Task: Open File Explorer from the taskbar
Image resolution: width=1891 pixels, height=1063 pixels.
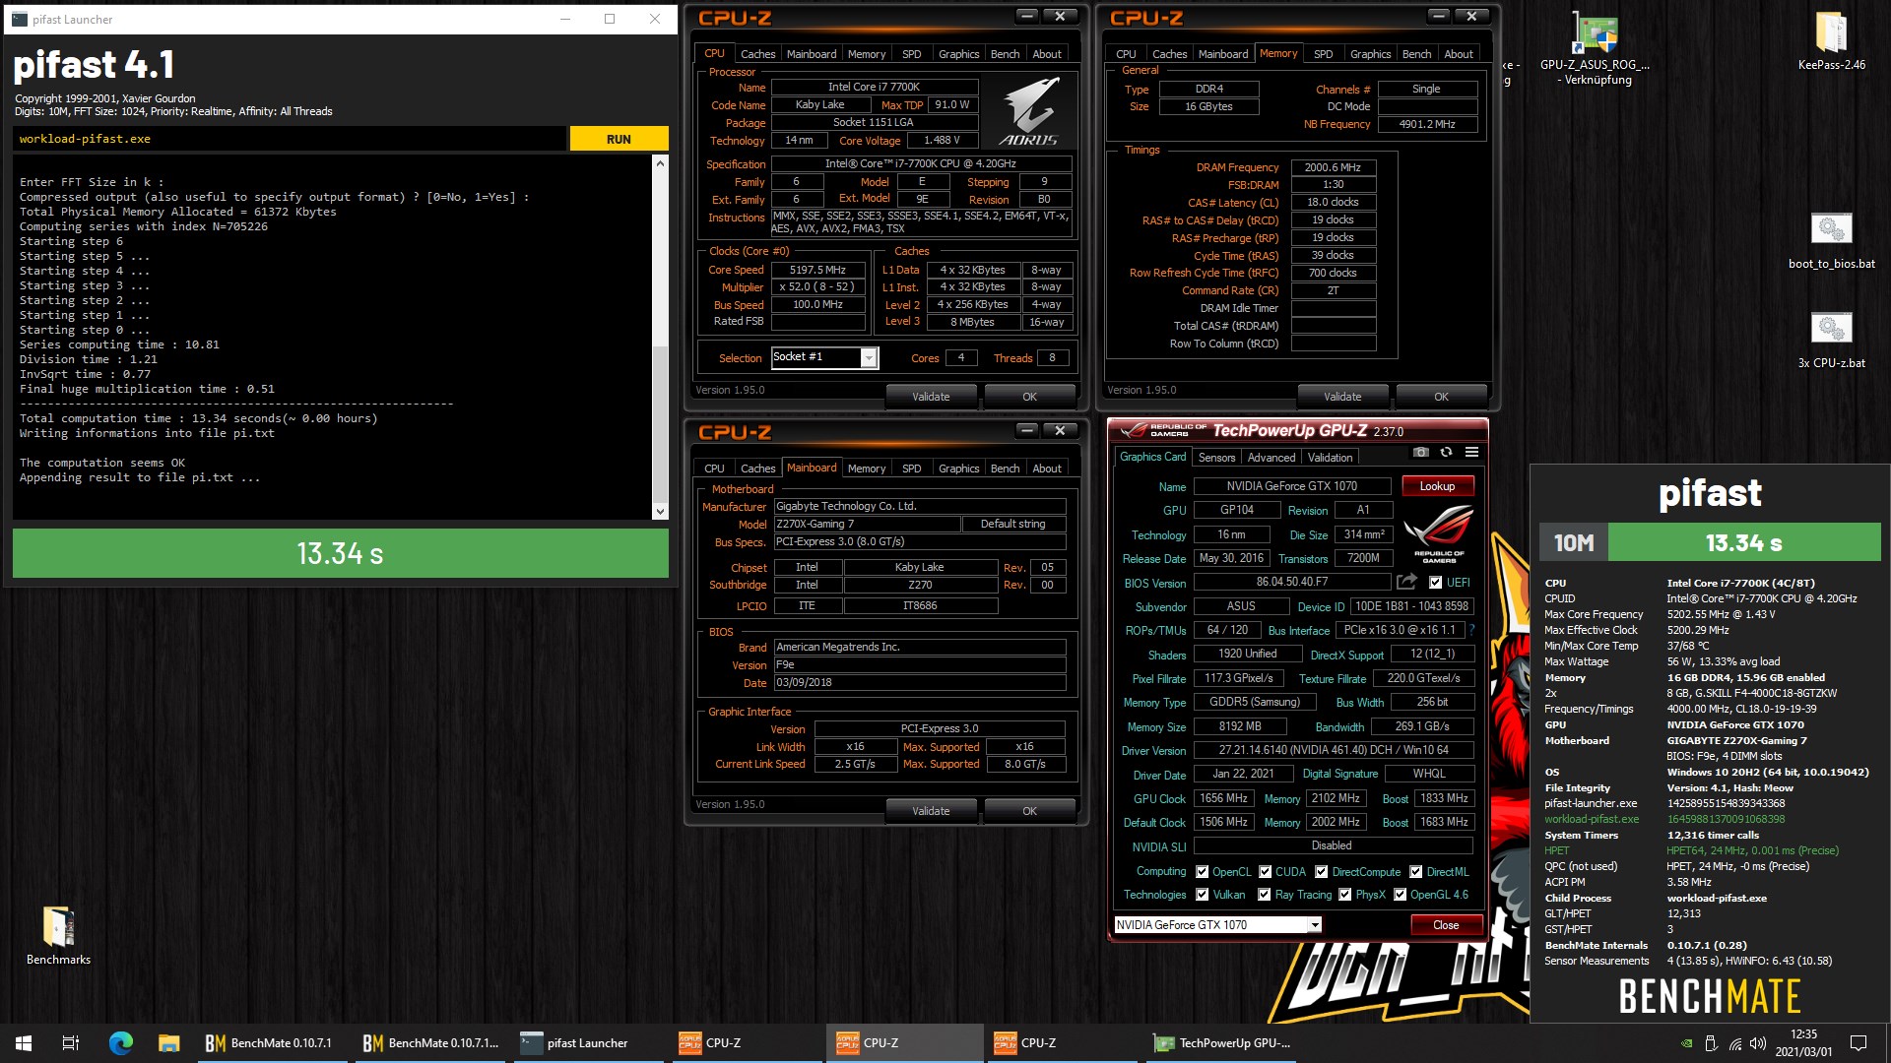Action: pyautogui.click(x=168, y=1043)
